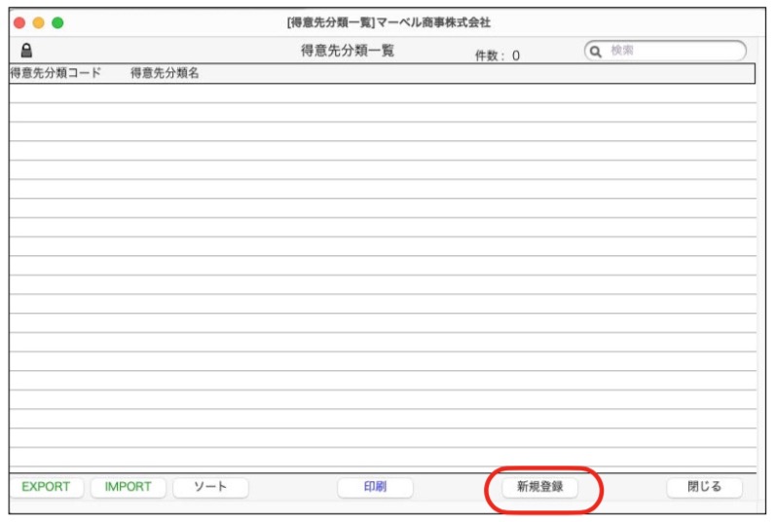Click the window title bar text
This screenshot has height=522, width=776.
pyautogui.click(x=388, y=22)
